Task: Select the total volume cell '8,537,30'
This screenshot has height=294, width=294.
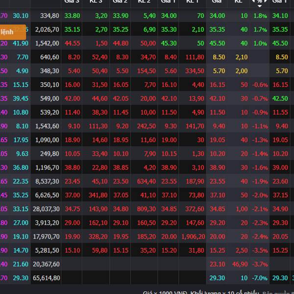Action: tap(47, 181)
